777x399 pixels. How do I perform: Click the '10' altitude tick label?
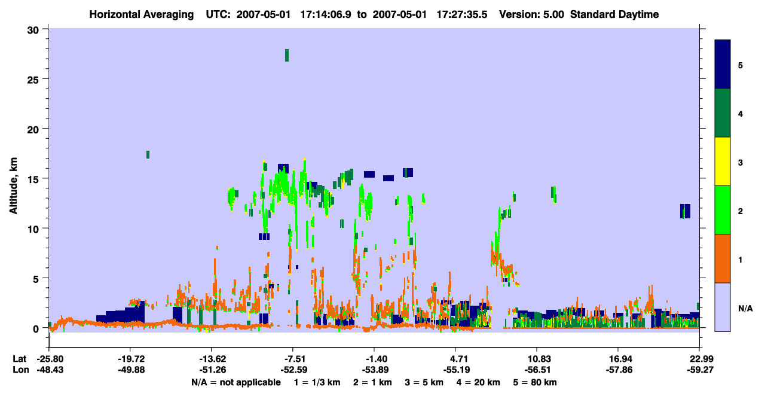click(x=34, y=229)
